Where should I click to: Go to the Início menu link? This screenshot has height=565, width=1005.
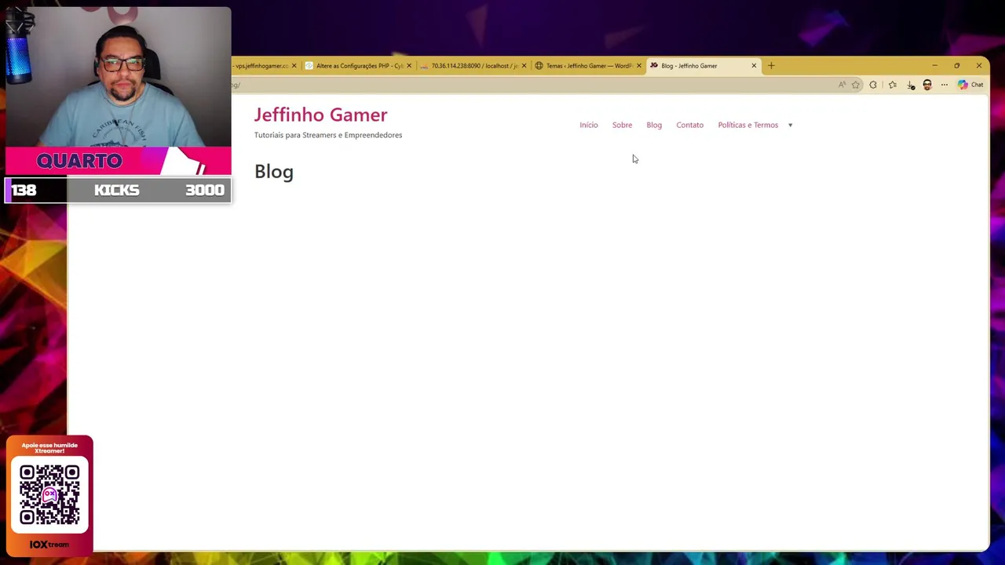pyautogui.click(x=589, y=125)
